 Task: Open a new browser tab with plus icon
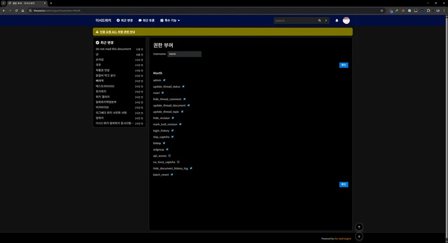point(51,3)
